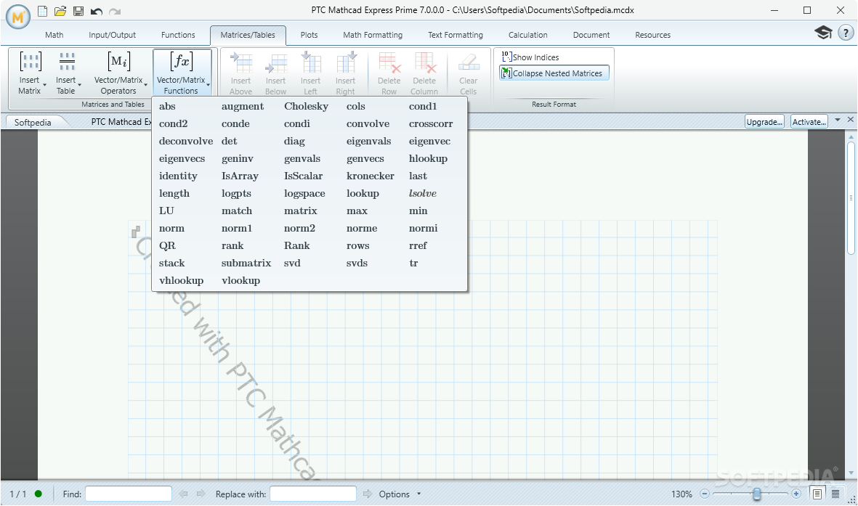Click Insert Left column icon
This screenshot has width=858, height=506.
coord(311,62)
